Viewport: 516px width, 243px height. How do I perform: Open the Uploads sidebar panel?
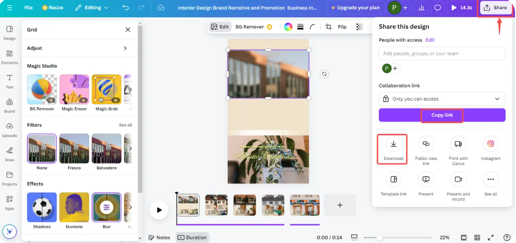pyautogui.click(x=9, y=129)
